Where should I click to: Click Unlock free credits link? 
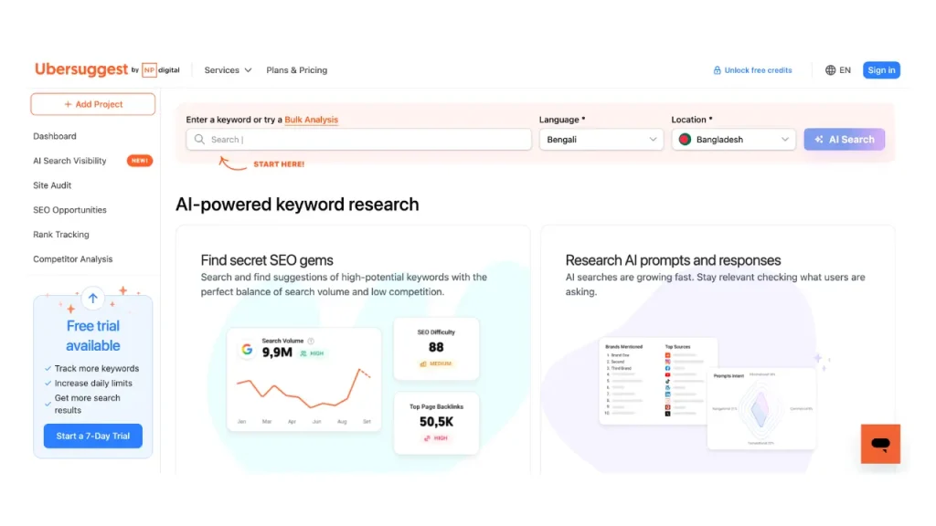(x=758, y=69)
